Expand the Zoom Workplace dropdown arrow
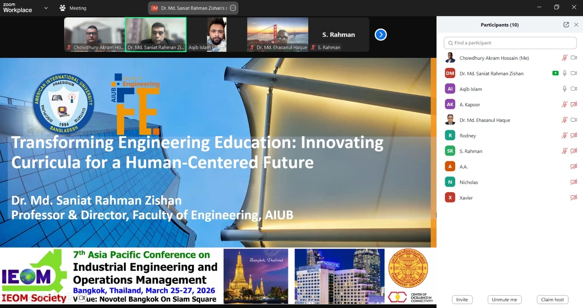 point(46,8)
